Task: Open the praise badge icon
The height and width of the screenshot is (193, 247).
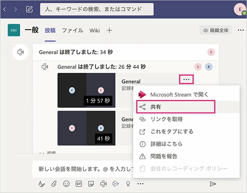Action: tap(128, 184)
